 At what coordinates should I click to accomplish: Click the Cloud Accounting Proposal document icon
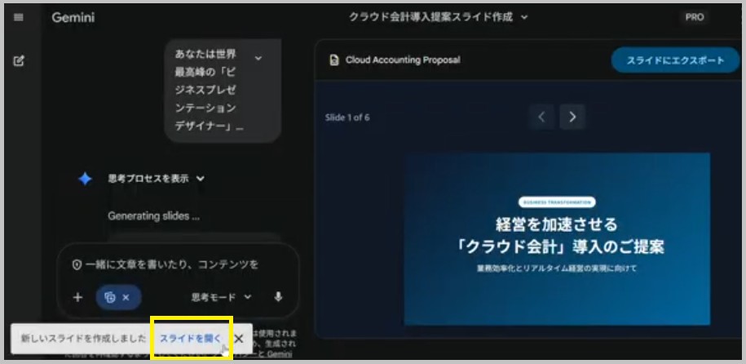(334, 60)
